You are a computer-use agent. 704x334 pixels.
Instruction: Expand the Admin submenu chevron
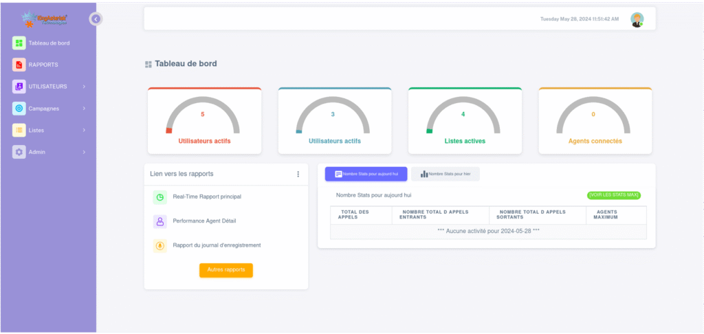84,152
